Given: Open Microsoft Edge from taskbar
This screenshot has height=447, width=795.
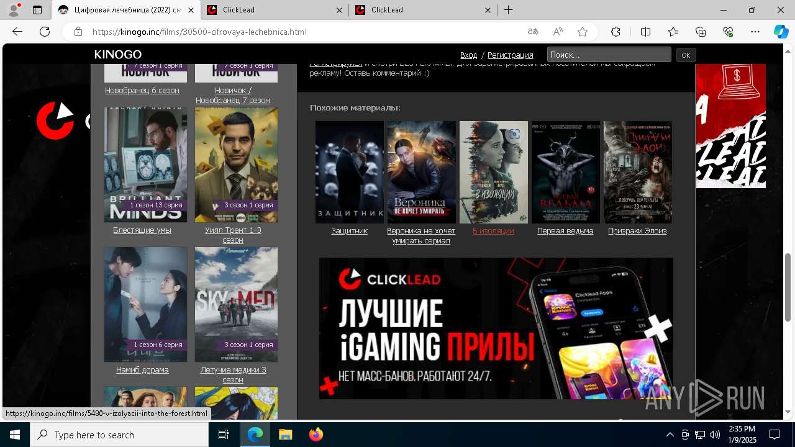Looking at the screenshot, I should click(x=255, y=435).
